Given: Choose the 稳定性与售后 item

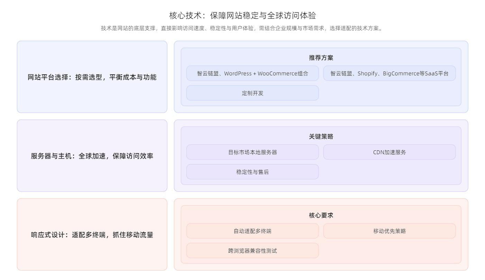Looking at the screenshot, I should pyautogui.click(x=252, y=172).
